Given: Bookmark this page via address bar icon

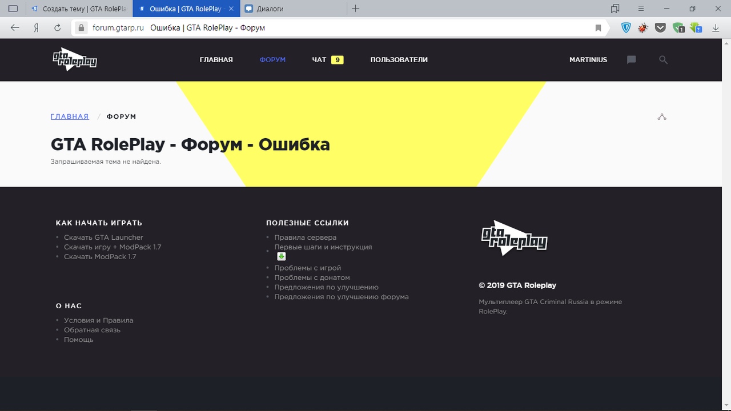Looking at the screenshot, I should point(598,28).
